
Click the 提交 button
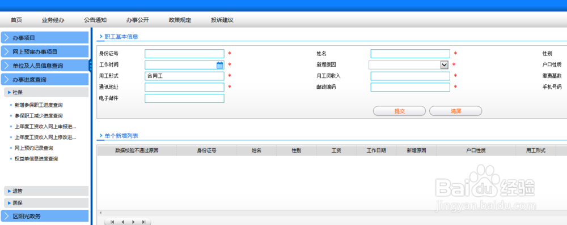point(399,111)
